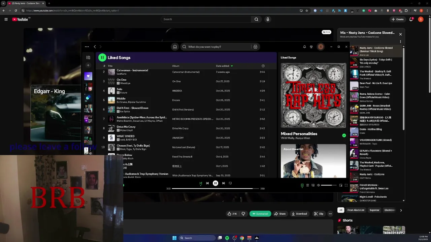Open Mixed Personalities title in Now Playing

pos(299,134)
